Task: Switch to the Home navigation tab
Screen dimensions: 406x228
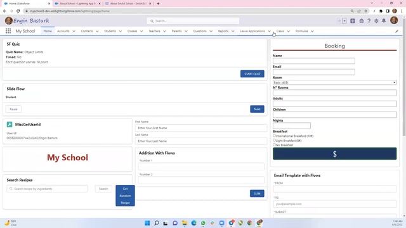Action: tap(48, 31)
